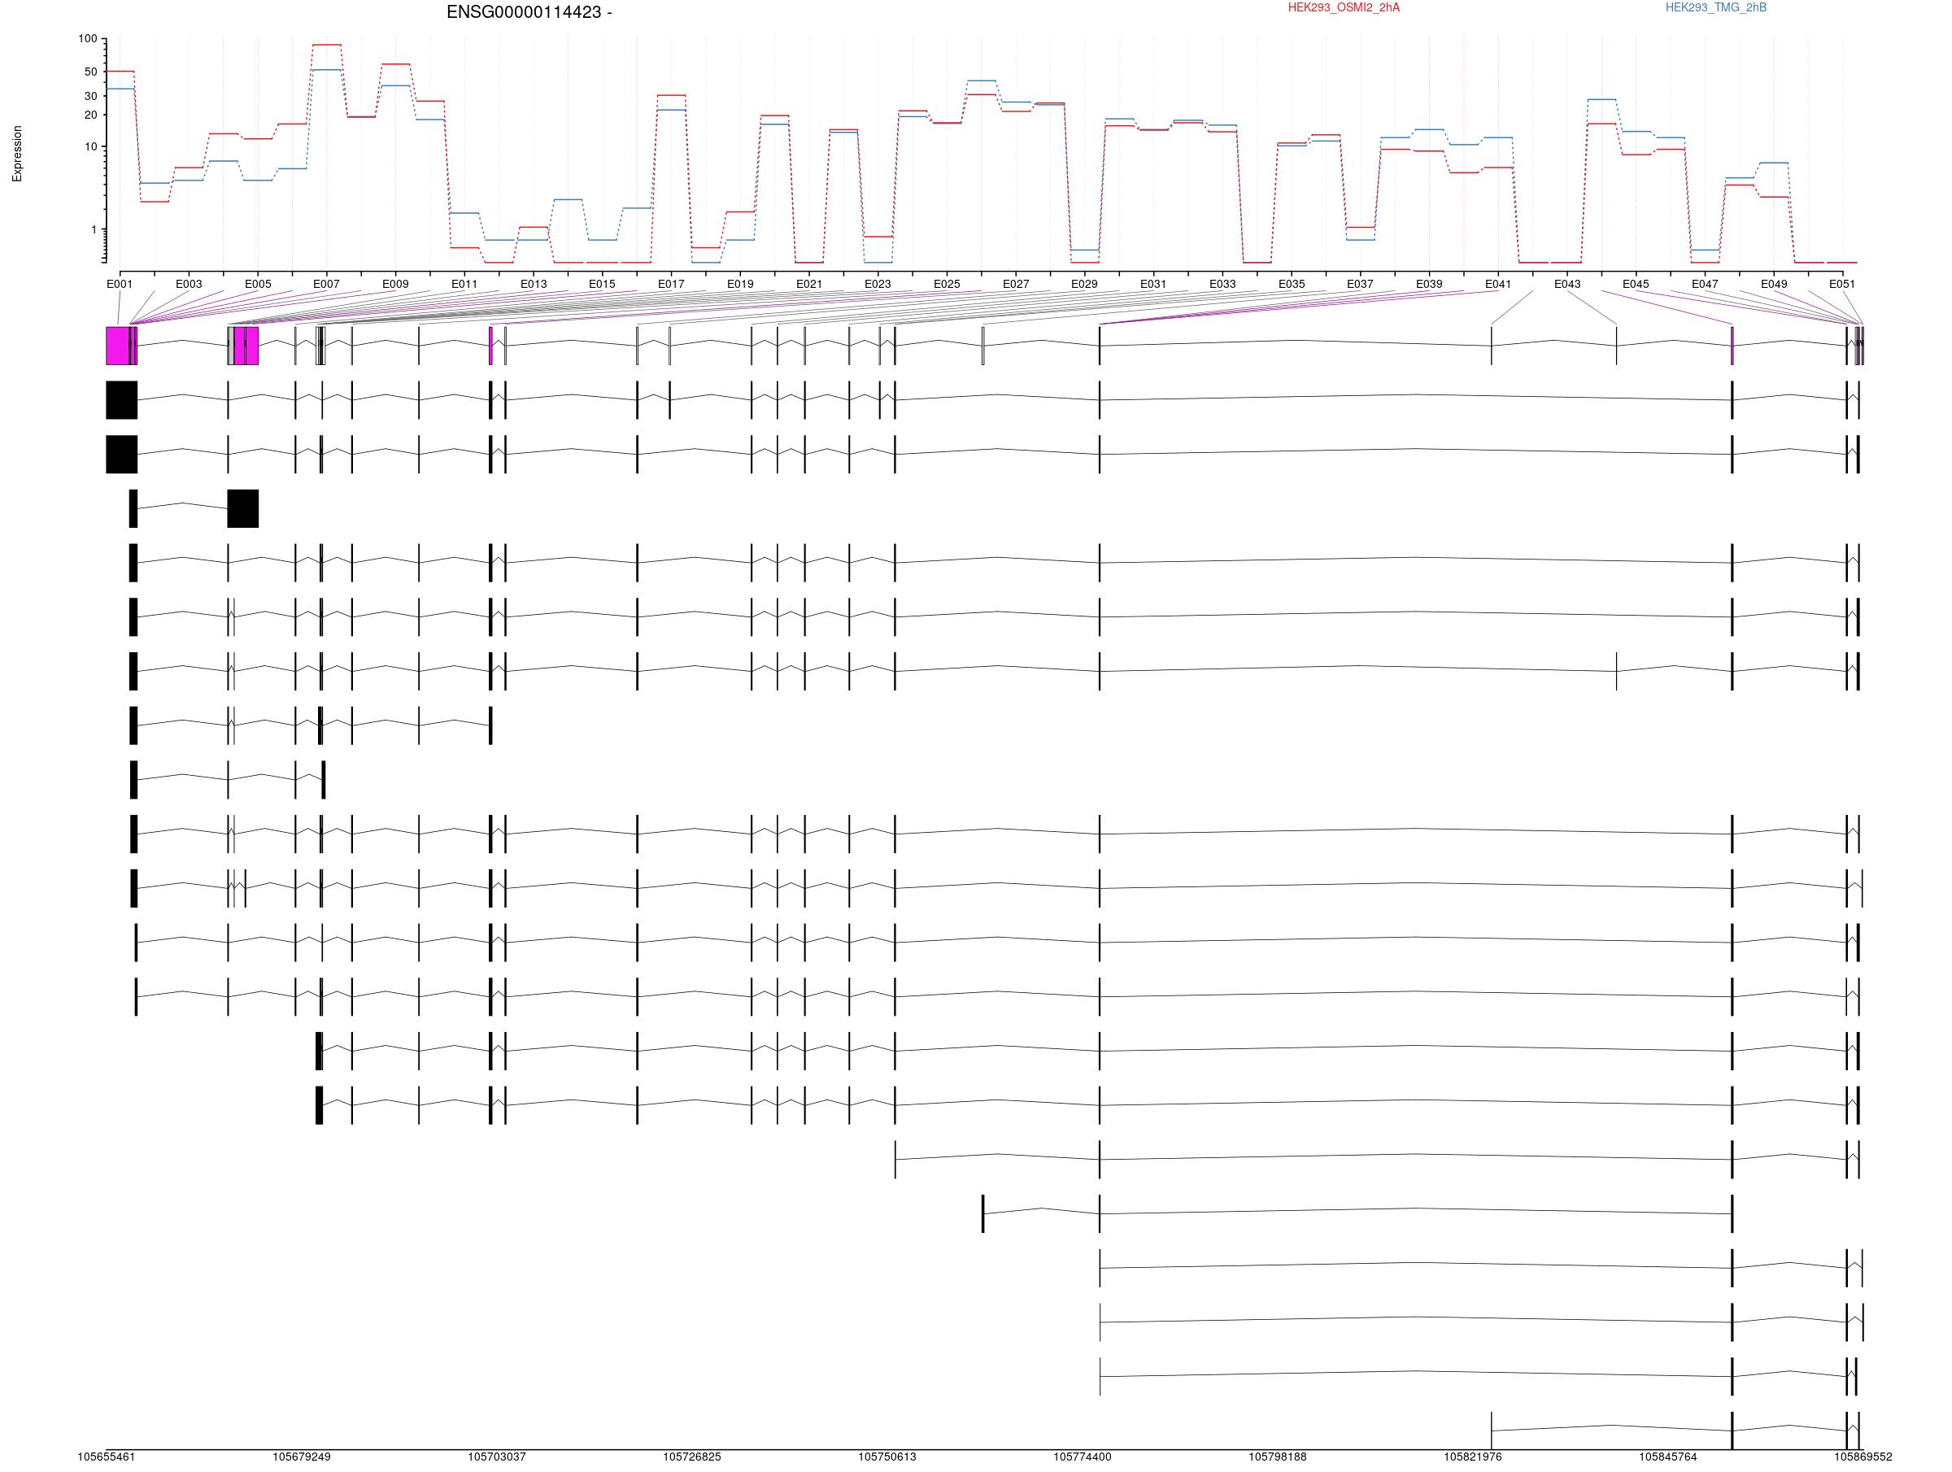This screenshot has height=1472, width=1952.
Task: Click exon label E017
Action: (x=671, y=284)
